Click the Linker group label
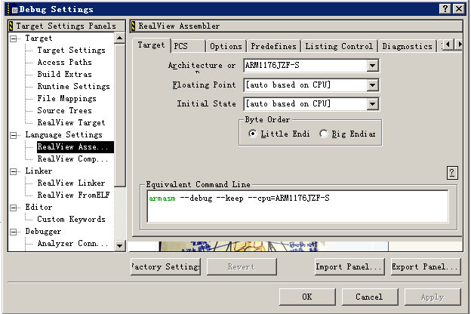471x314 pixels. [38, 171]
